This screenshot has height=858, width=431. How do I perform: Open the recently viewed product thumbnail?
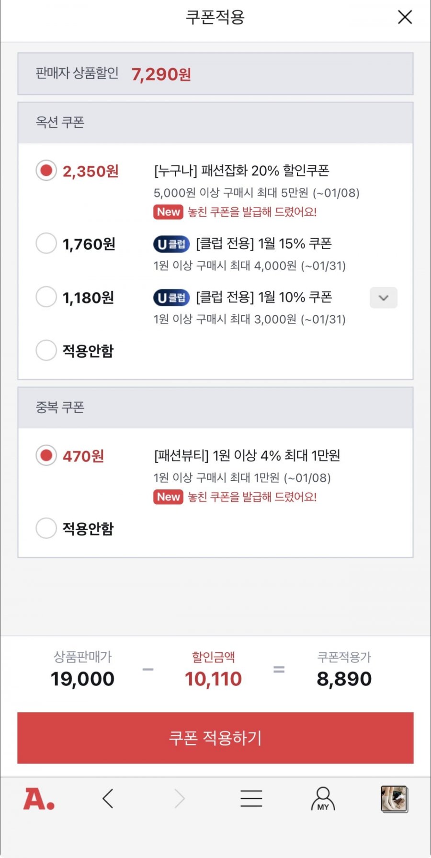tap(394, 799)
